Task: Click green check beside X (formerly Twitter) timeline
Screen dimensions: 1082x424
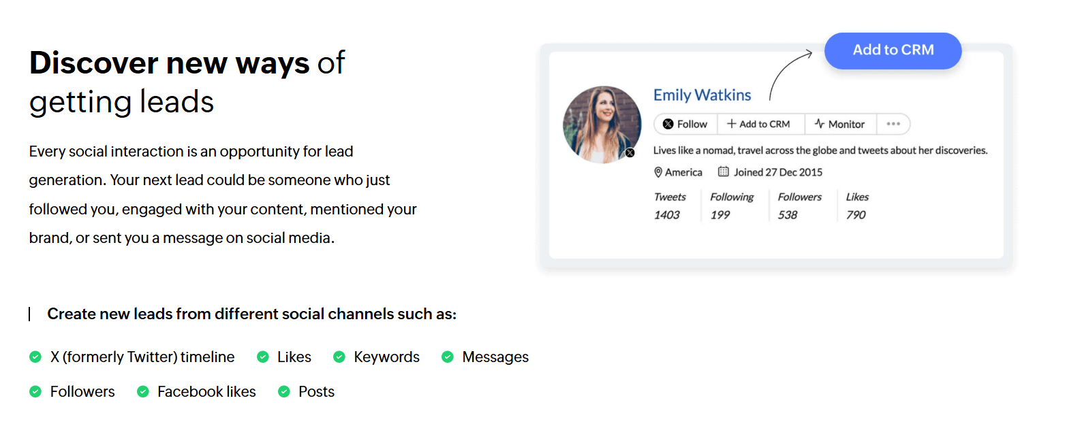Action: coord(35,357)
